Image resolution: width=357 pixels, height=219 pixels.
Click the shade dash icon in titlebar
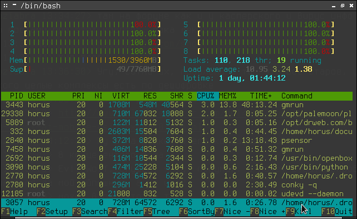(14, 4)
